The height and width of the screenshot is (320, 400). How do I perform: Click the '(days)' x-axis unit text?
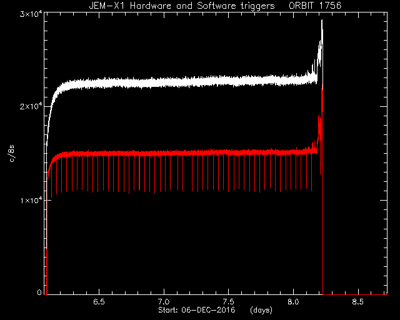pos(261,310)
